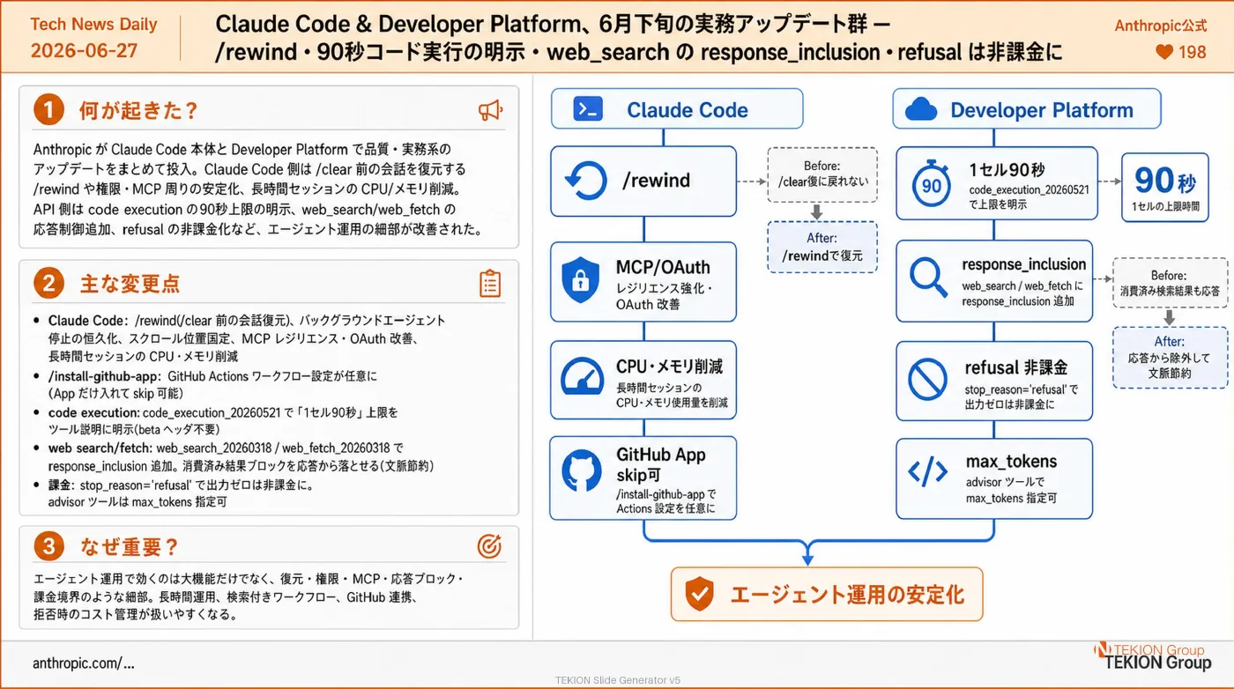Image resolution: width=1234 pixels, height=689 pixels.
Task: Click the shield lock icon for MCP/OAuth
Action: [580, 282]
